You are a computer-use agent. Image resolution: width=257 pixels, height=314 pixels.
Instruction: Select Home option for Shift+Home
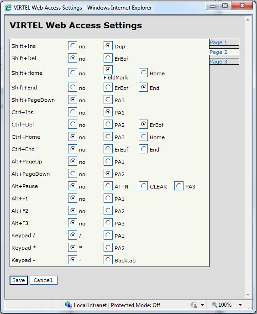[x=143, y=73]
